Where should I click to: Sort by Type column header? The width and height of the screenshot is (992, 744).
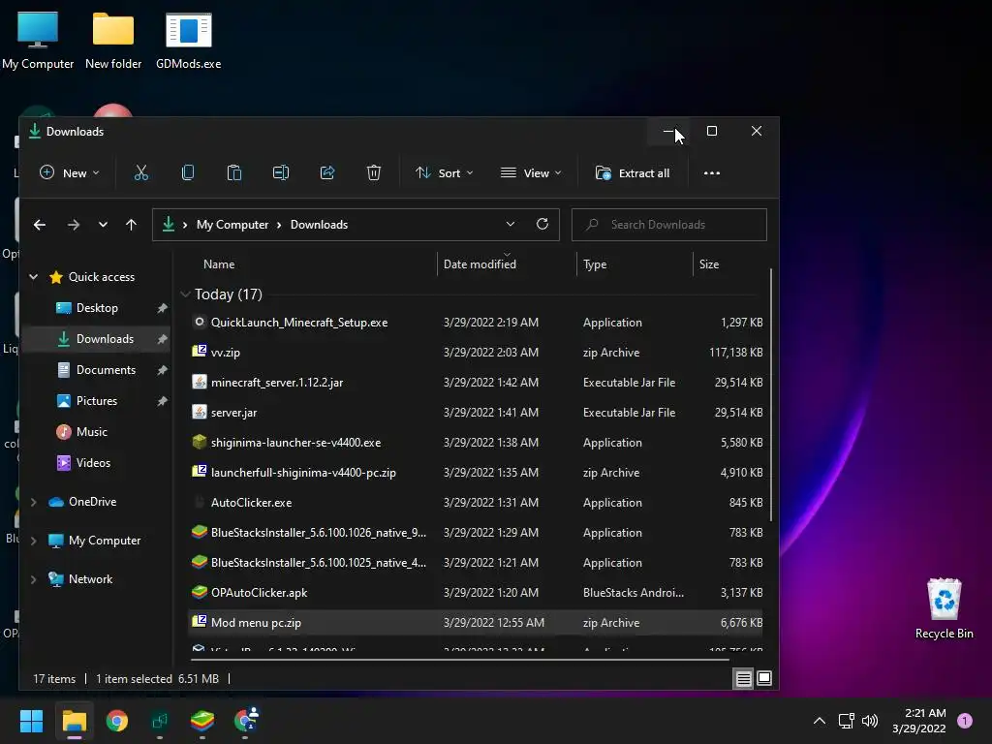[595, 264]
